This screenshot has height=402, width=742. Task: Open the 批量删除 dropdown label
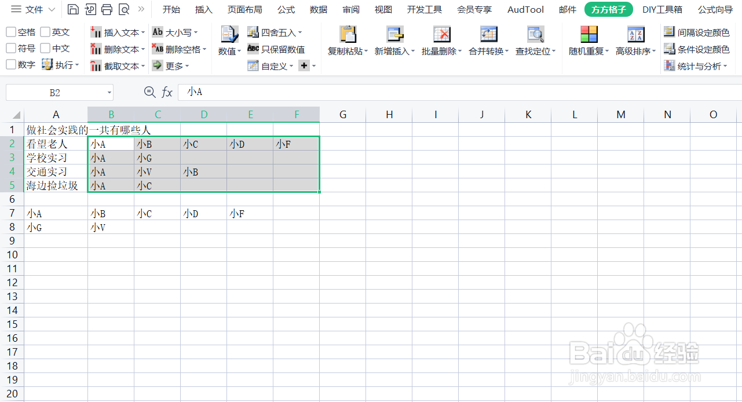coord(441,52)
